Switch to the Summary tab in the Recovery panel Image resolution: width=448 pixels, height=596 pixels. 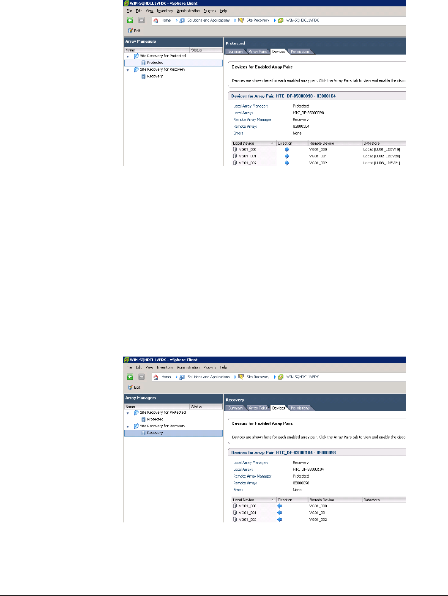(x=235, y=408)
